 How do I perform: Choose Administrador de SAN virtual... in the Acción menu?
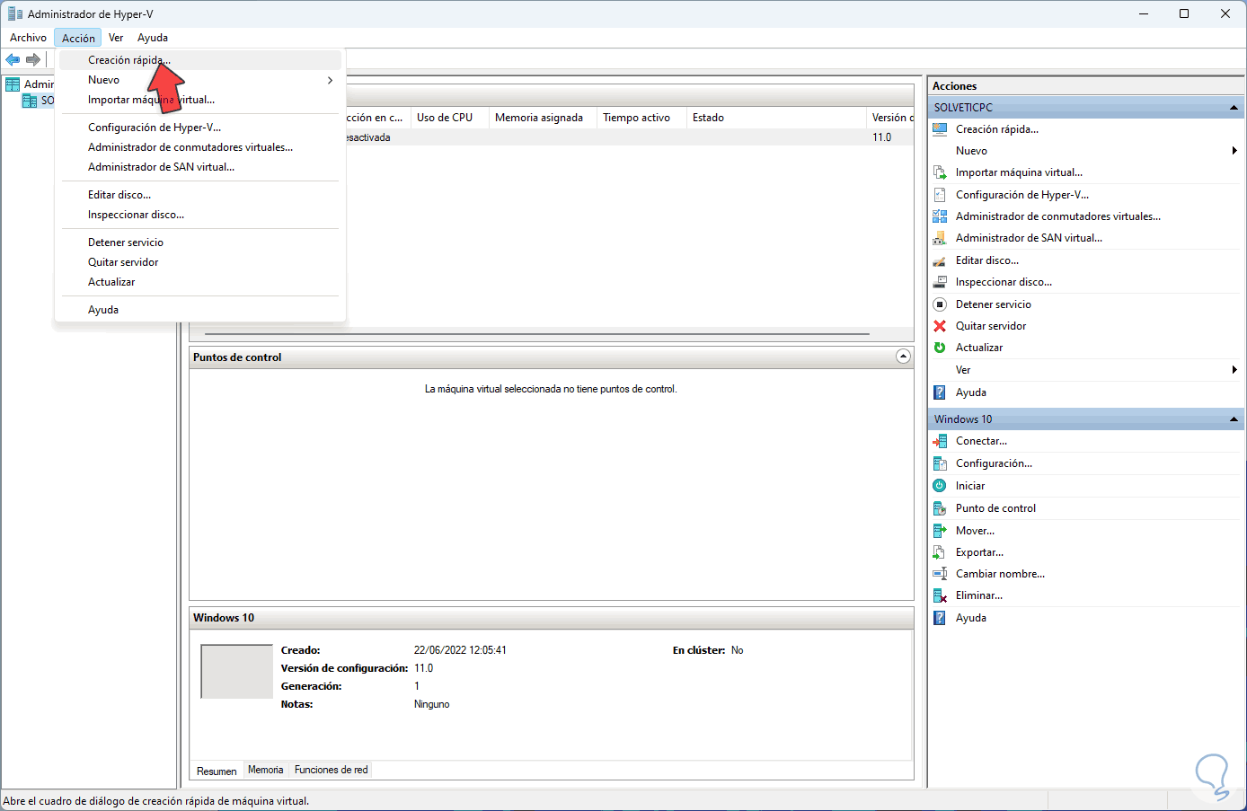click(200, 167)
